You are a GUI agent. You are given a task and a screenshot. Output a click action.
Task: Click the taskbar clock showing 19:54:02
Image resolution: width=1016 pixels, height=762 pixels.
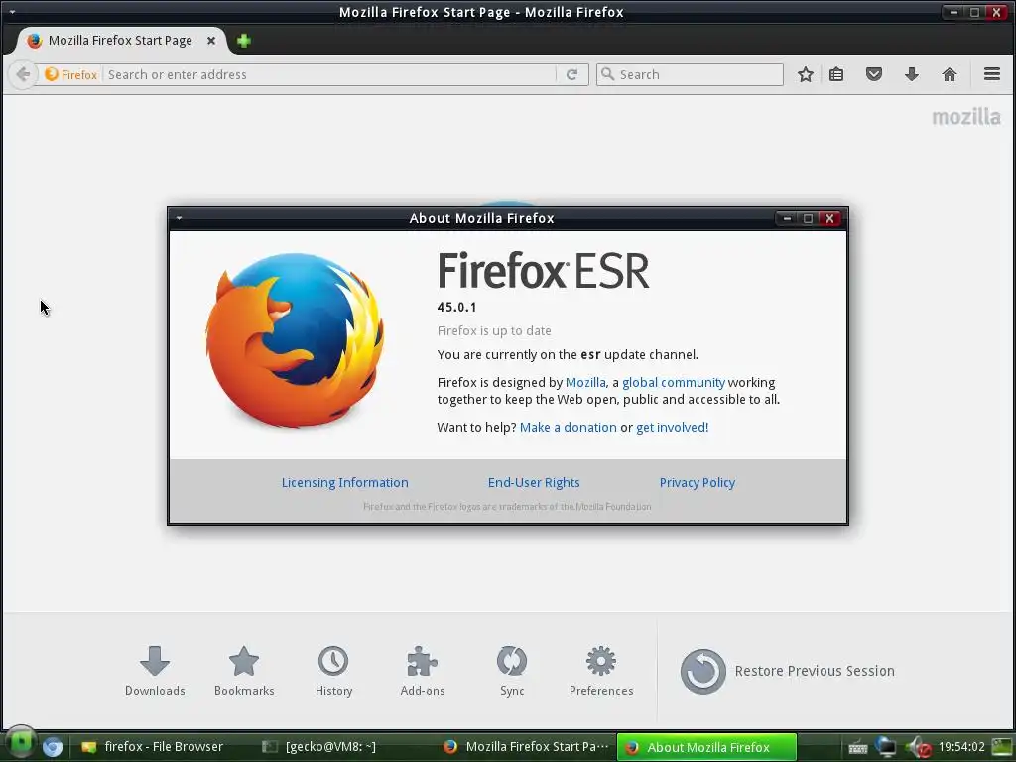[x=961, y=747]
